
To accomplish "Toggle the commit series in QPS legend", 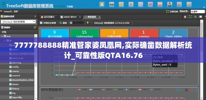I will point(94,89).
